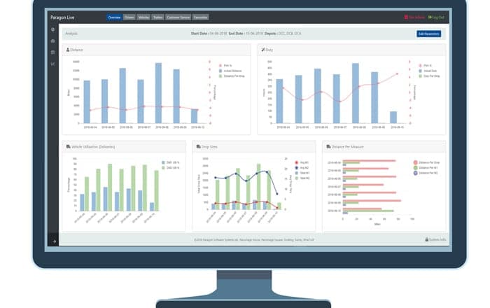Viewport: 490px width, 308px height.
Task: Click the green Log Out icon
Action: (x=430, y=17)
